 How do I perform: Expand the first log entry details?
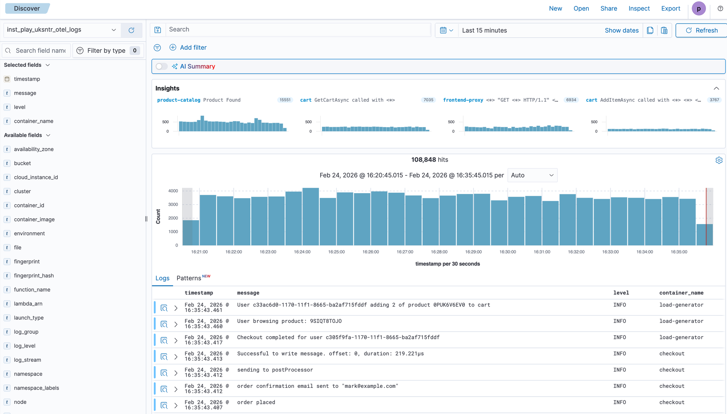point(176,307)
